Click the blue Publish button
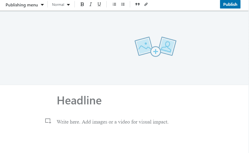Viewport: 249px width, 153px height. pos(230,4)
